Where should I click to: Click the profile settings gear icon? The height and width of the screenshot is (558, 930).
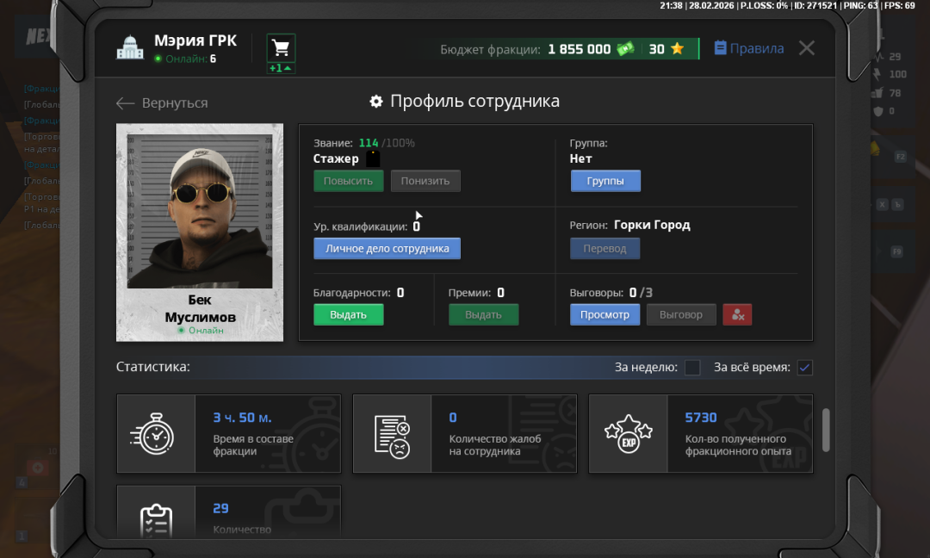tap(375, 102)
